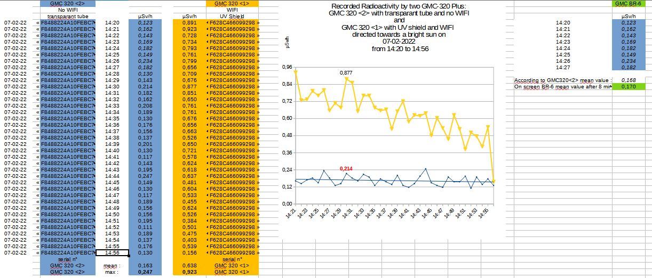Select the 0,201 value in the 14:39 row
The image size is (652, 278).
coord(144,144)
